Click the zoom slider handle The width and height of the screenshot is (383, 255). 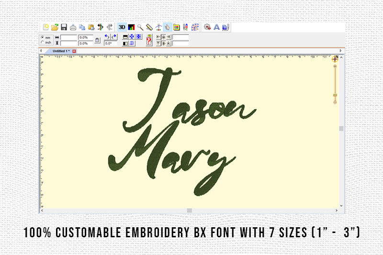pos(335,95)
